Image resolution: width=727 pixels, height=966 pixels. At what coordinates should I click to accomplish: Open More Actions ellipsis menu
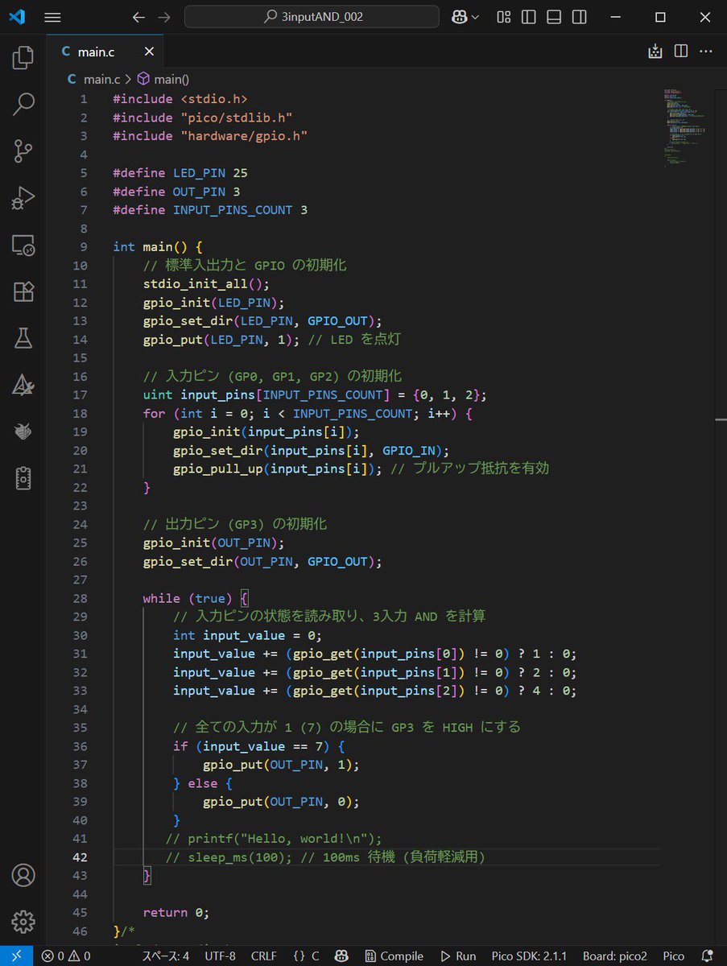tap(706, 52)
